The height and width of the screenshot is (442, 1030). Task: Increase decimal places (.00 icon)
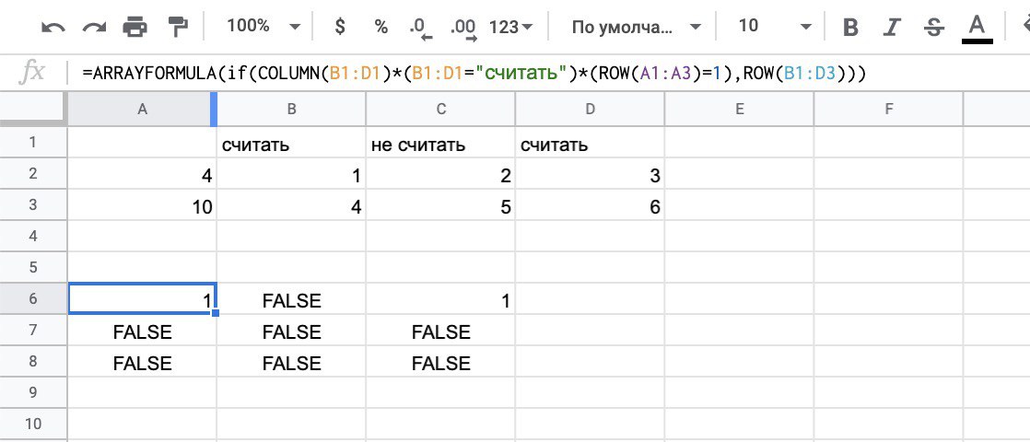point(463,29)
